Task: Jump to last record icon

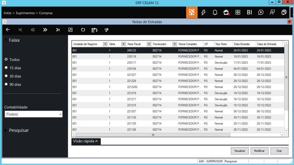Action: pyautogui.click(x=58, y=30)
